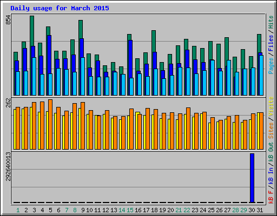Click the day 2 axis label
277x216 pixels.
[26, 210]
